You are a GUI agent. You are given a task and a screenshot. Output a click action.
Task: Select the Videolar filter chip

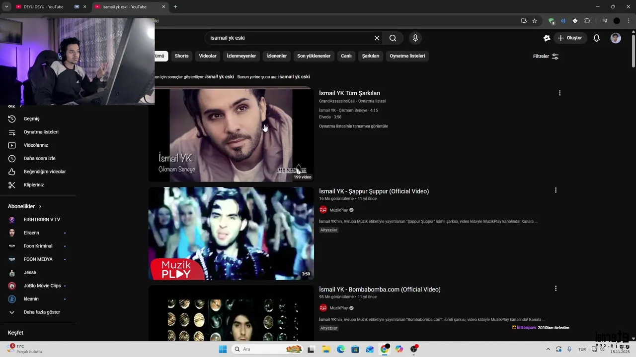(x=208, y=56)
